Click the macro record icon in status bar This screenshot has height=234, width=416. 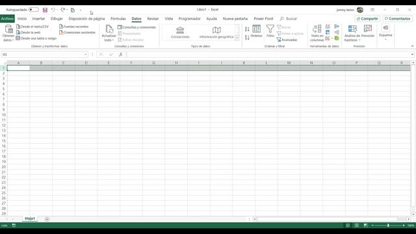(x=14, y=226)
